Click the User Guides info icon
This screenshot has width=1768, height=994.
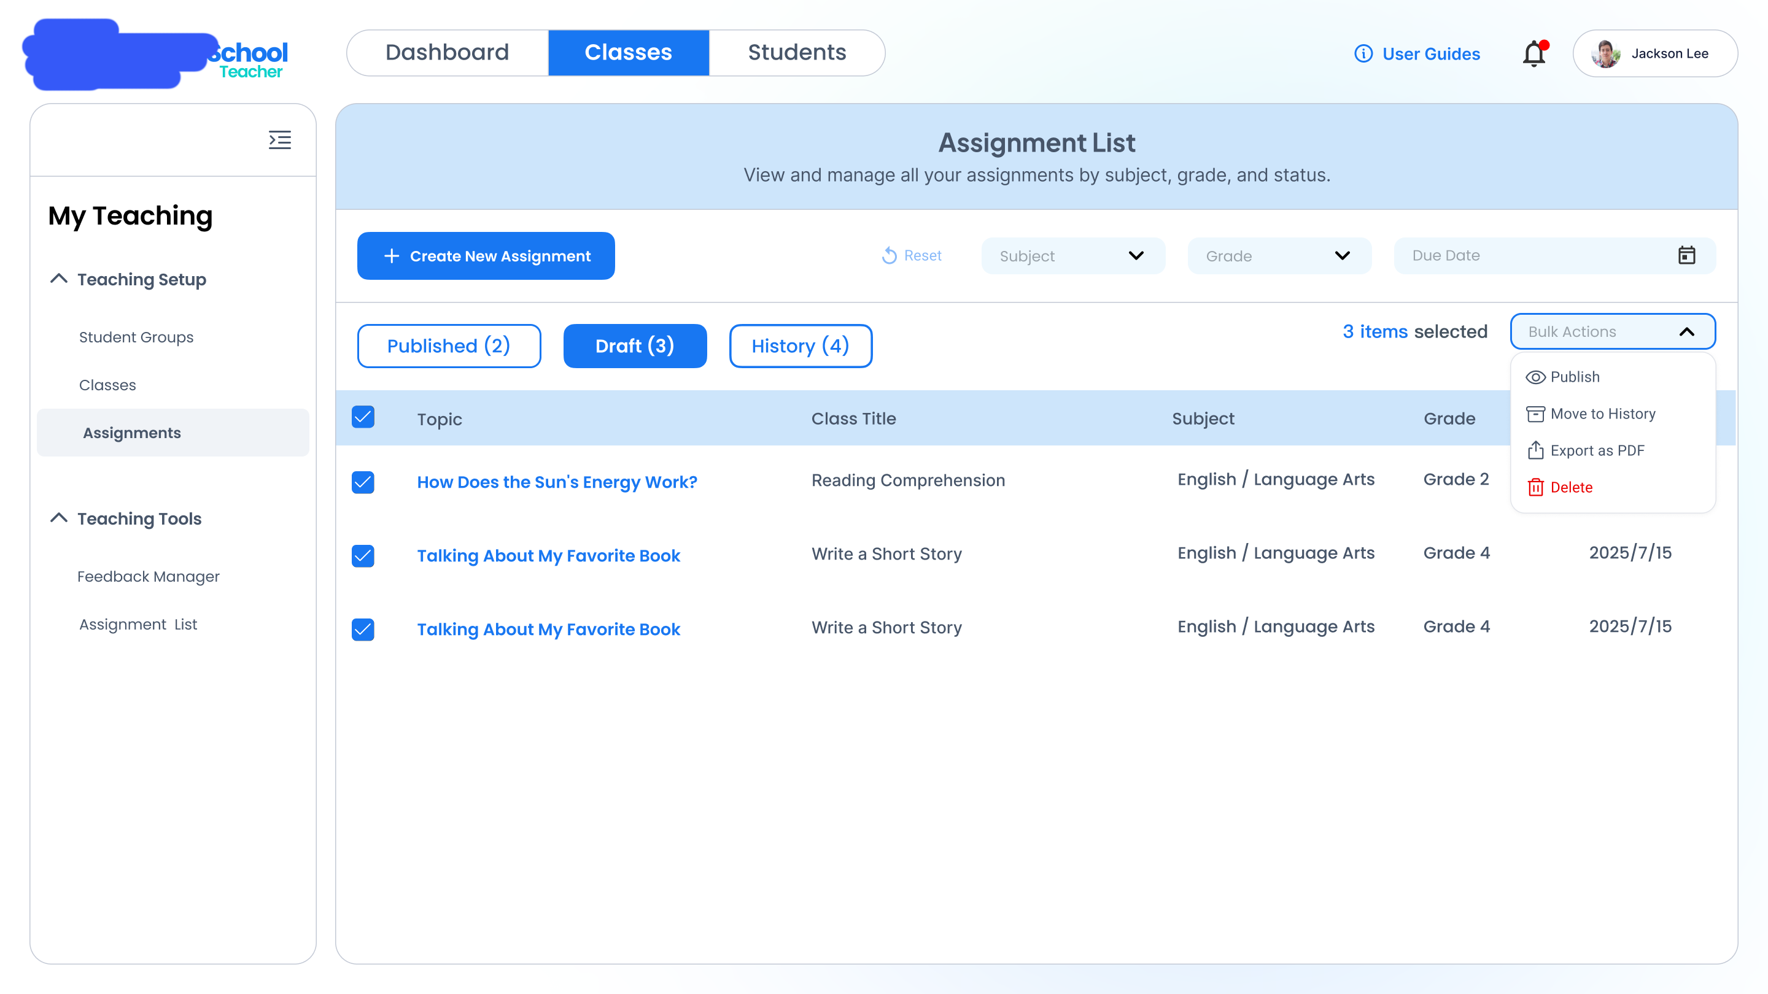(x=1363, y=53)
